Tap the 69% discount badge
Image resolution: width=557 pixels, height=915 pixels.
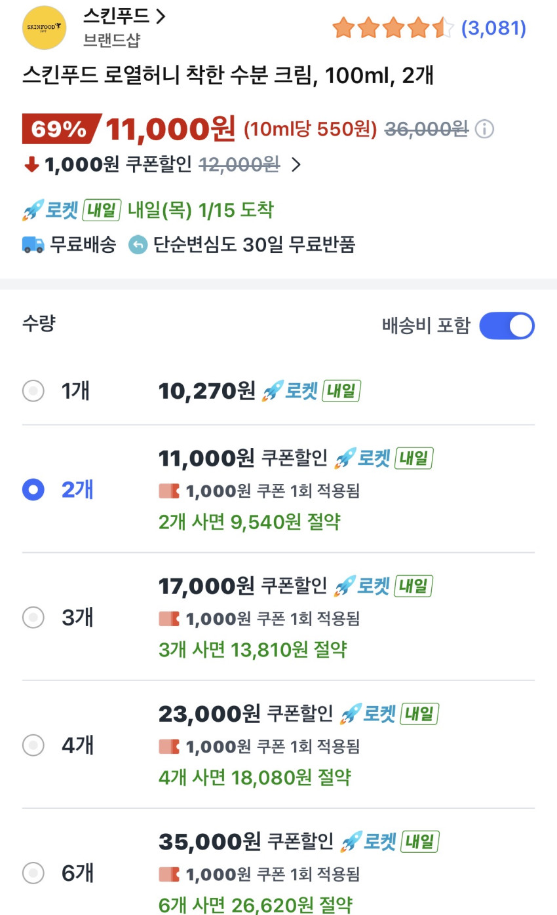(59, 129)
